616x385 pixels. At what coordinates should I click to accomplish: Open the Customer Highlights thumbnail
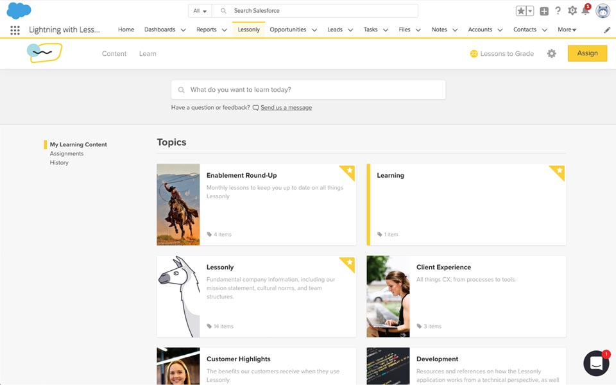coord(178,366)
